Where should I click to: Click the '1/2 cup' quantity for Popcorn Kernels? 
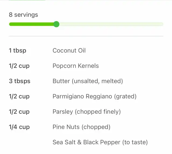19,66
